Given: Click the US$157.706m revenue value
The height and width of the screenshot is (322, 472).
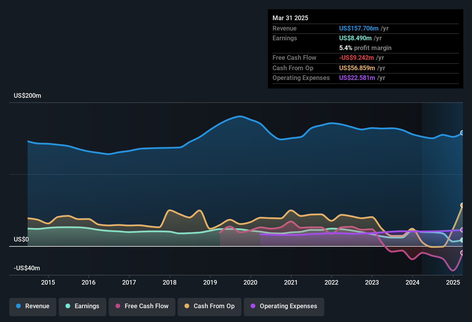Looking at the screenshot, I should (x=358, y=28).
